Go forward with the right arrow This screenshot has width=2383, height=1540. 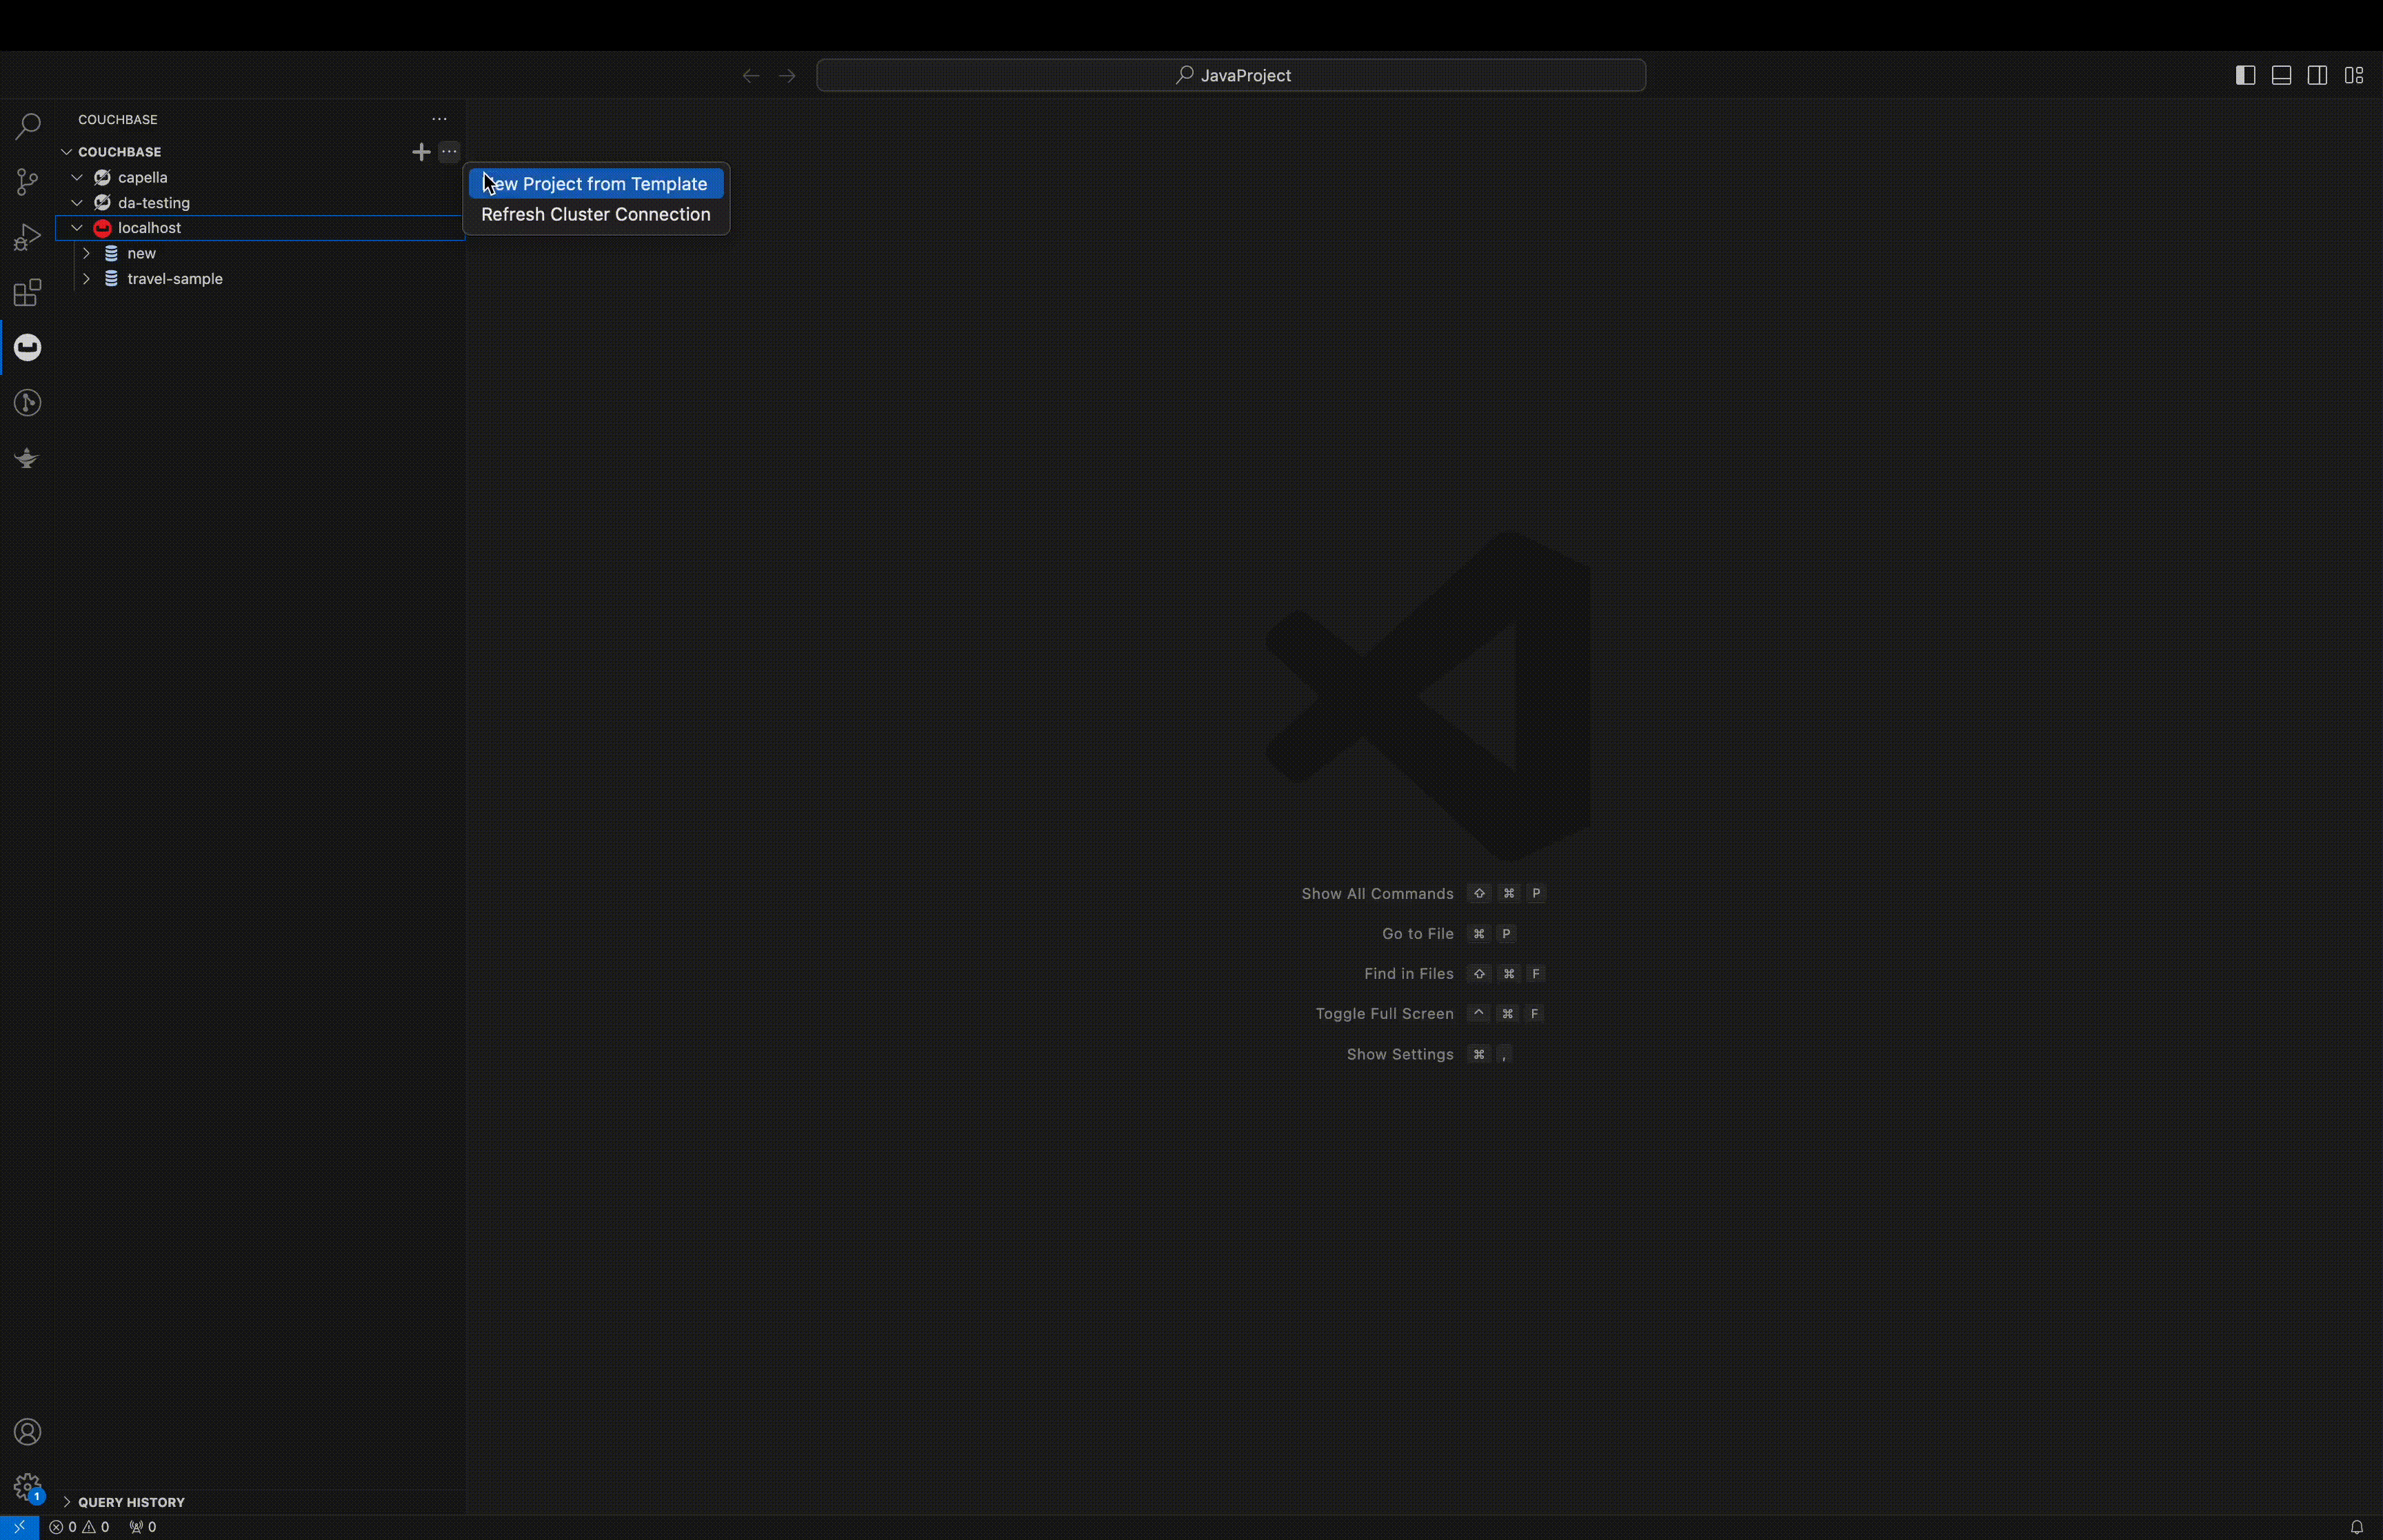coord(787,75)
